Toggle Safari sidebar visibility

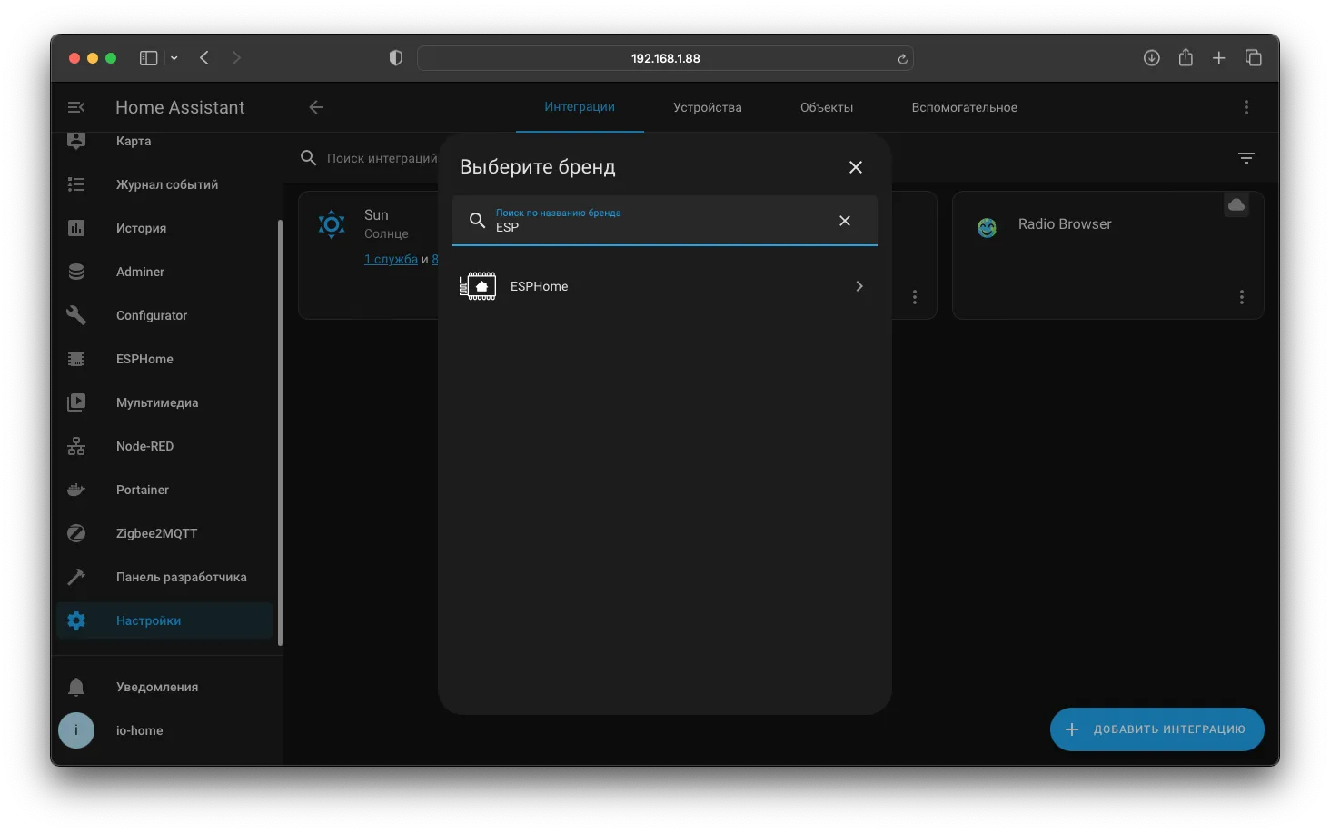148,58
